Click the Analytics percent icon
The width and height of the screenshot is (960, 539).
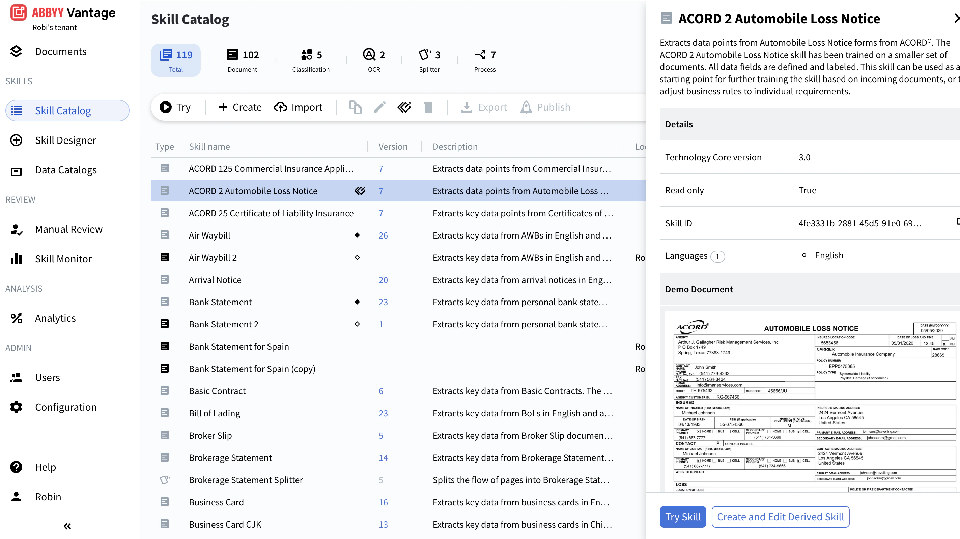[16, 318]
